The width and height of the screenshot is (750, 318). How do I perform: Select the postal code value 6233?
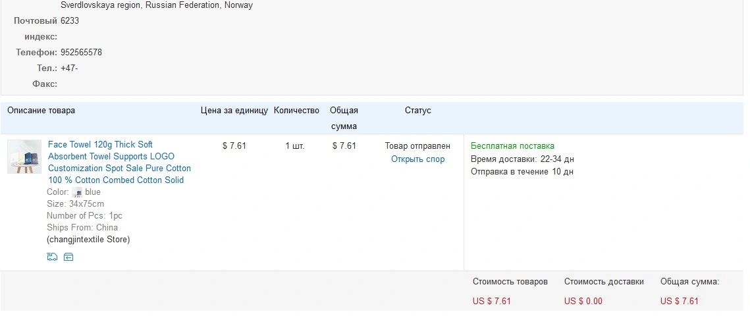pos(70,20)
